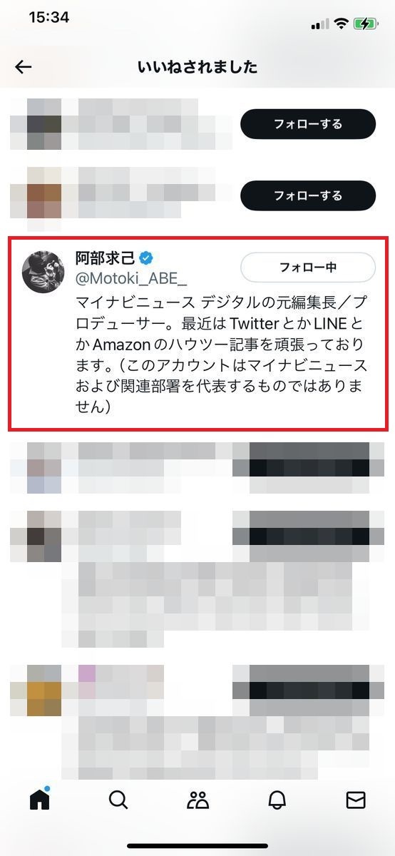
Task: Tap the battery icon in status bar
Action: tap(366, 24)
